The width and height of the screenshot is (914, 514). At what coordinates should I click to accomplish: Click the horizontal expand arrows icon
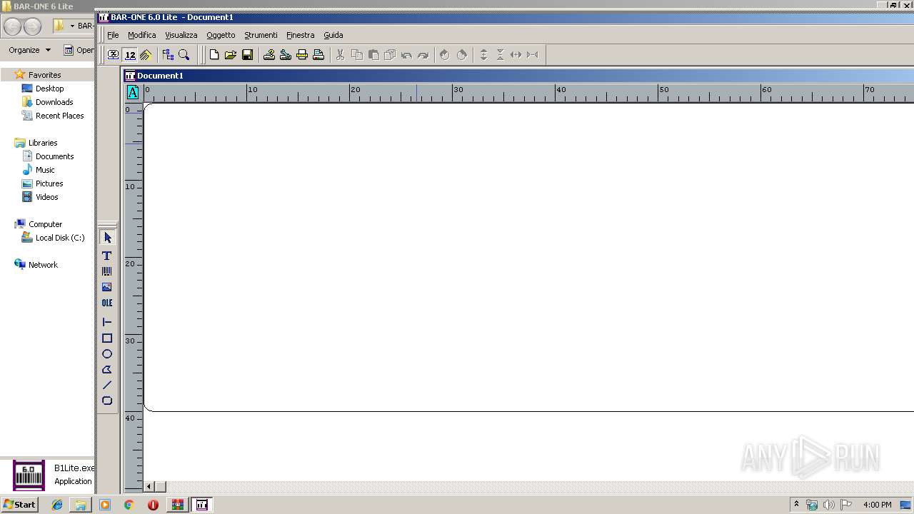click(516, 55)
